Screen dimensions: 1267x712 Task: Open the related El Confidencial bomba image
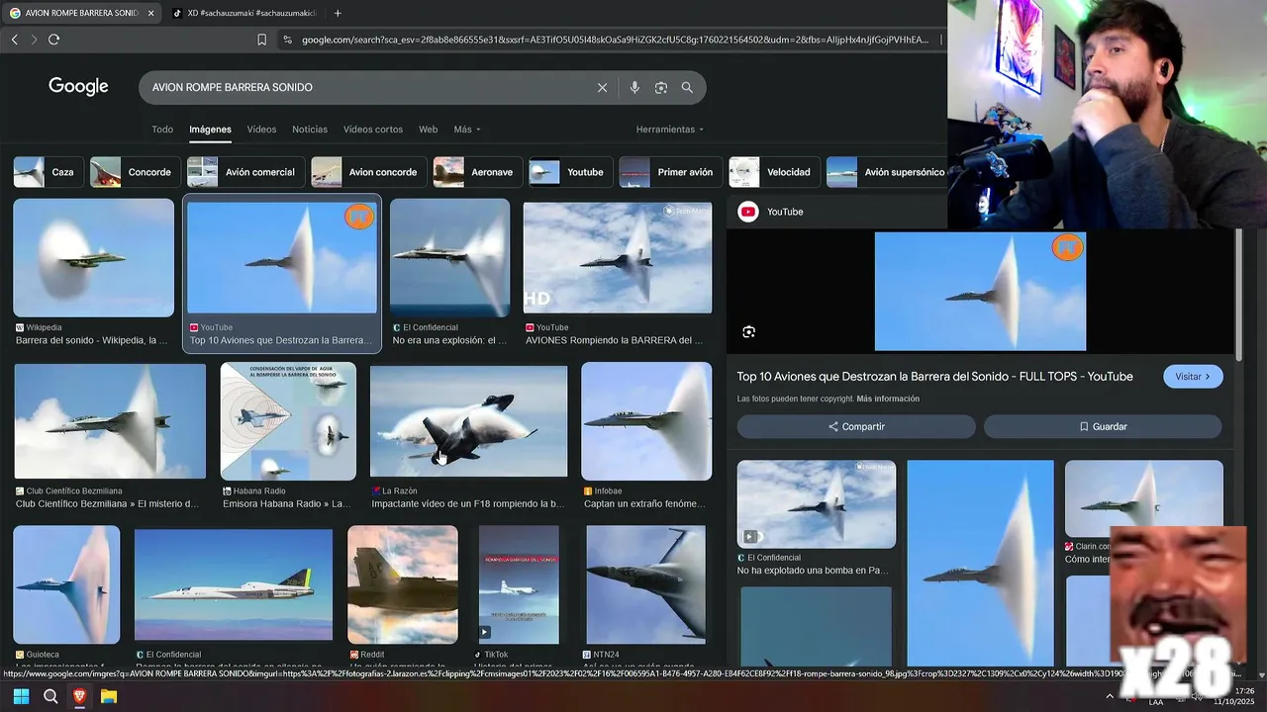coord(817,504)
